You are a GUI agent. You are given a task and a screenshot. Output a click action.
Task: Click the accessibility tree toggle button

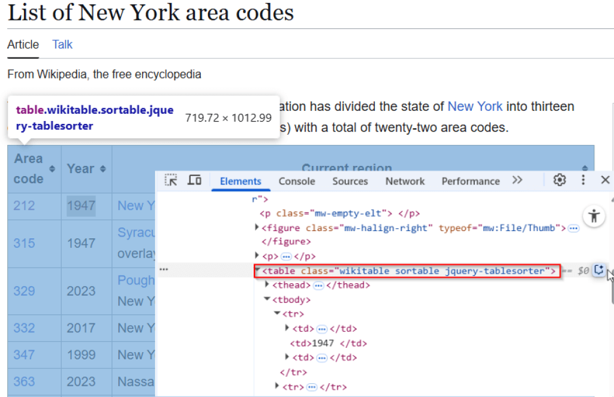click(594, 216)
